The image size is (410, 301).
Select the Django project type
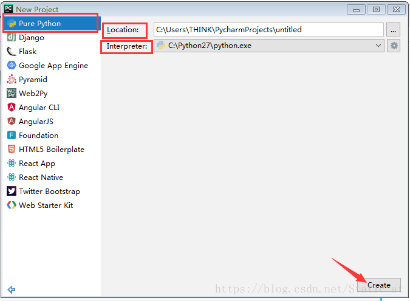(51, 38)
